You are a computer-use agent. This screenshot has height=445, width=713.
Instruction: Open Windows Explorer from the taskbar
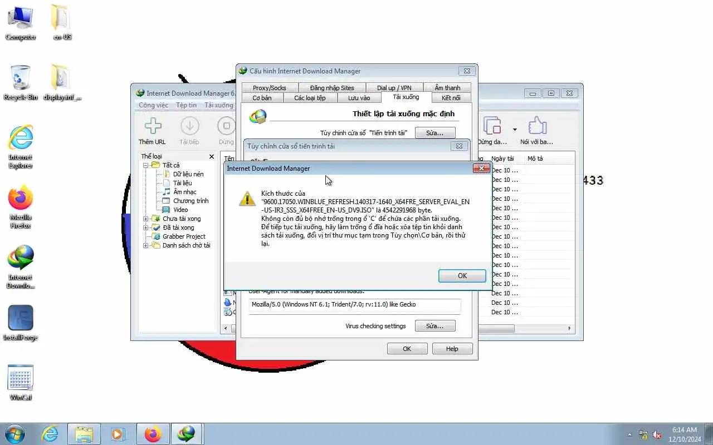tap(84, 434)
